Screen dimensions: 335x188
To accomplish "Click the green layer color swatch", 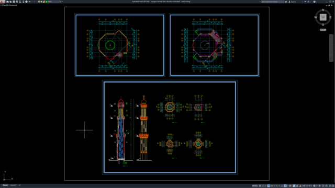I will pos(47,2).
